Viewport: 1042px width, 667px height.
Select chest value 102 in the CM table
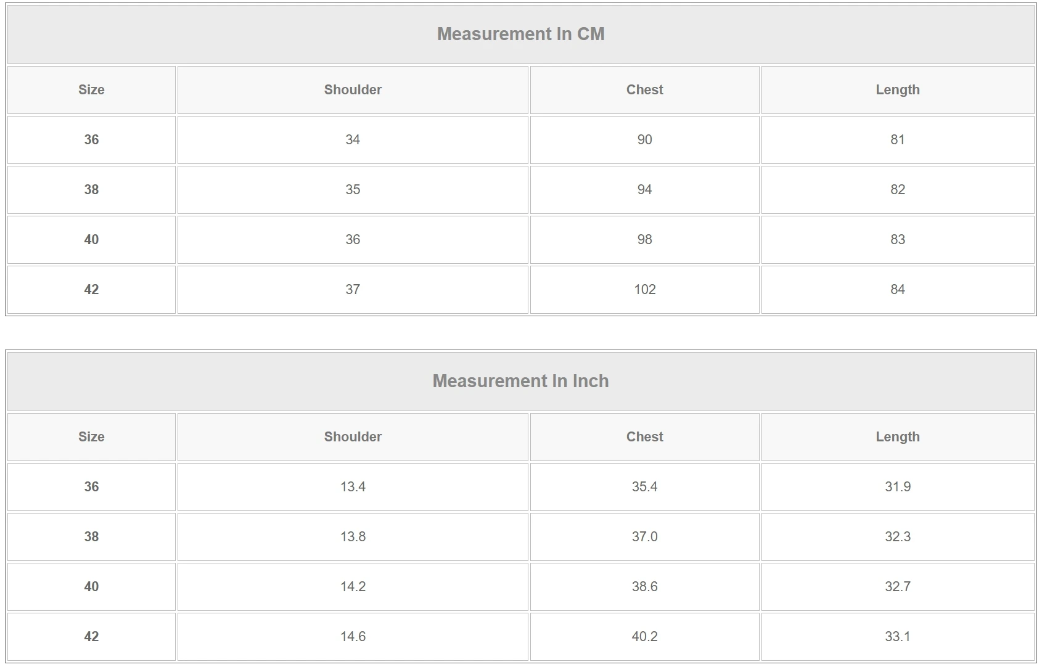(644, 290)
